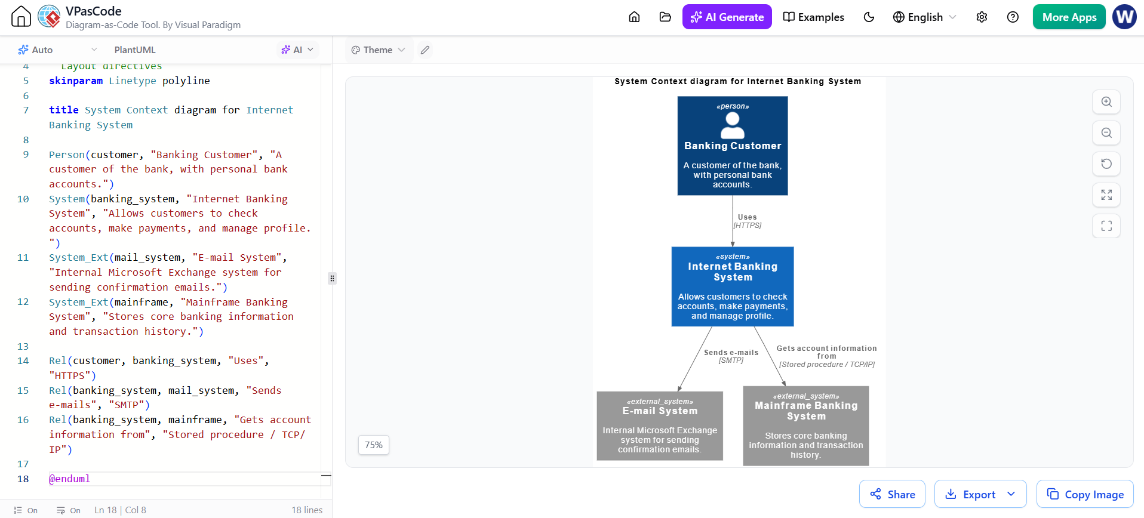Open the Examples library
Viewport: 1144px width, 518px height.
[x=813, y=17]
